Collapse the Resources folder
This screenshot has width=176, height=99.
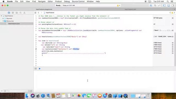(3, 21)
